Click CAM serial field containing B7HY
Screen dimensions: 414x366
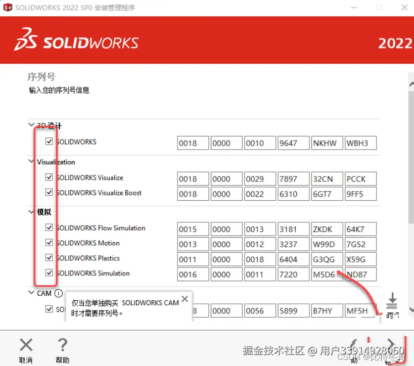[x=327, y=310]
